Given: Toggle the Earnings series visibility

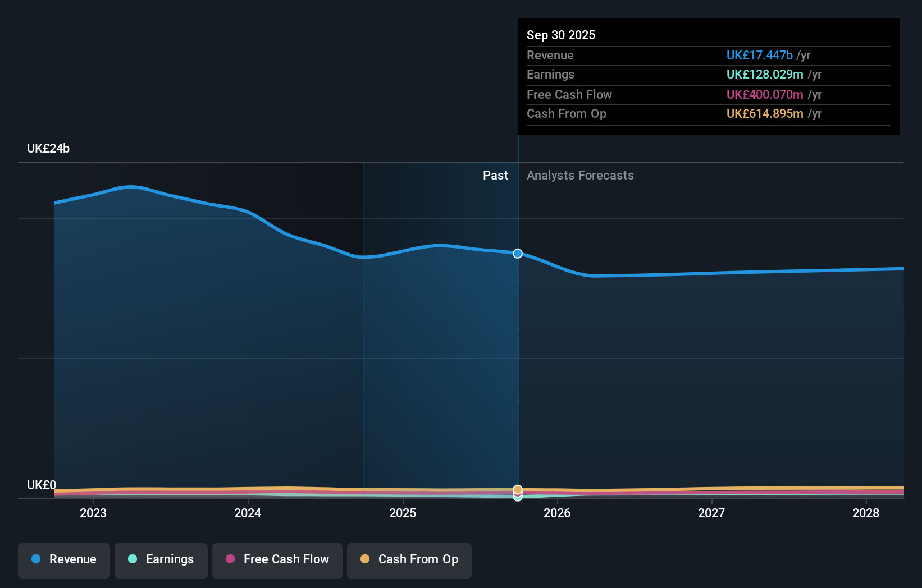Looking at the screenshot, I should pos(161,559).
